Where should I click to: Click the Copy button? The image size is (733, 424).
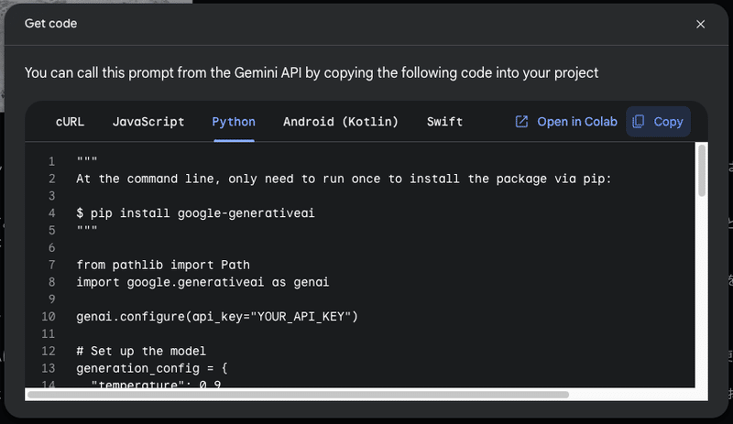[x=658, y=122]
